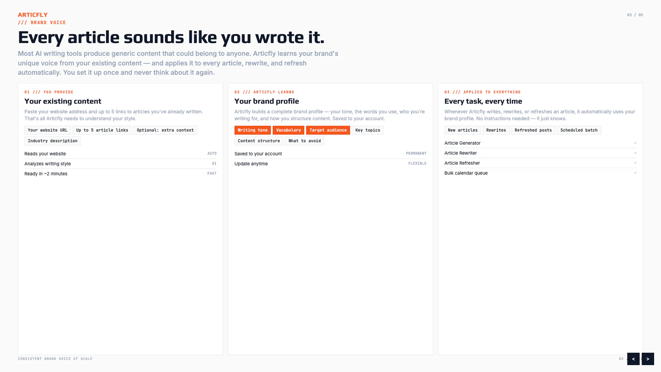Choose the 'New articles' tag
Image resolution: width=661 pixels, height=372 pixels.
click(x=463, y=130)
